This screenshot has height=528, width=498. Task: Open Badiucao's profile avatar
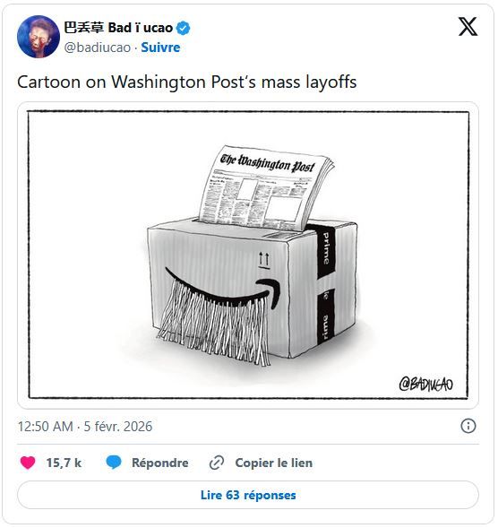pyautogui.click(x=39, y=37)
